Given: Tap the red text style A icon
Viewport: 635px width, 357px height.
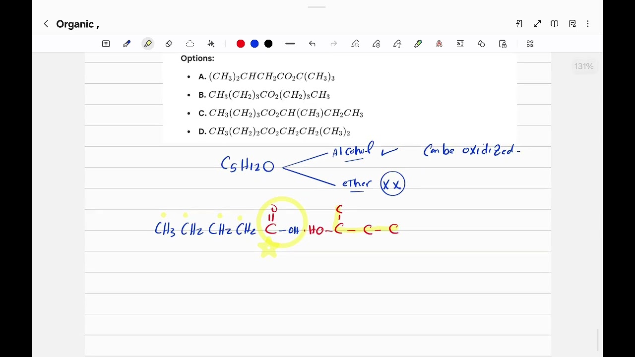Looking at the screenshot, I should [439, 44].
